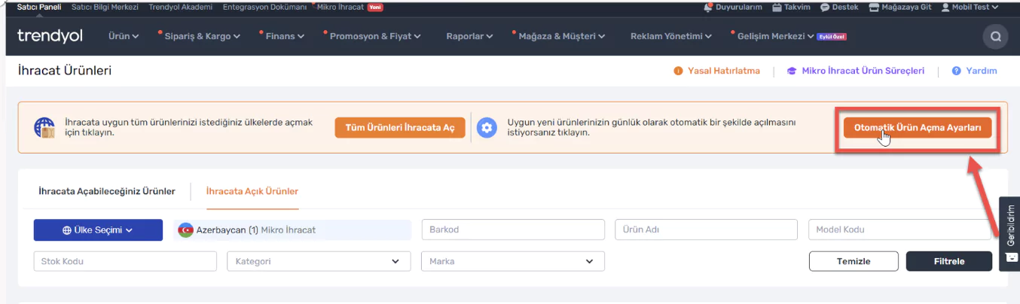Click the Yardım question mark icon
Viewport: 1020px width, 304px height.
tap(956, 71)
